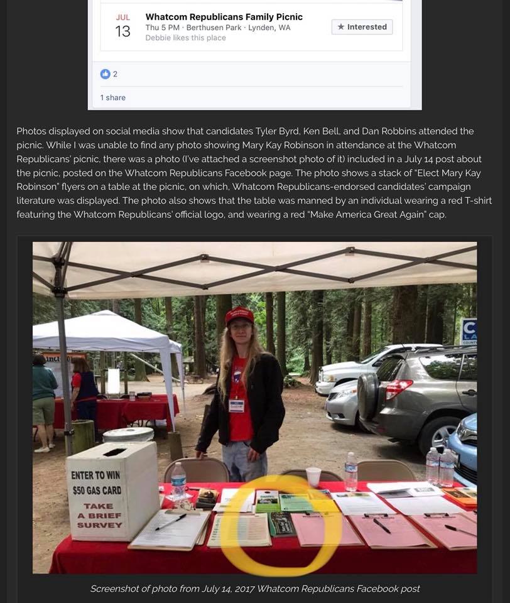Image resolution: width=510 pixels, height=603 pixels.
Task: Click the article paragraph starting Photos displayed
Action: pos(254,173)
